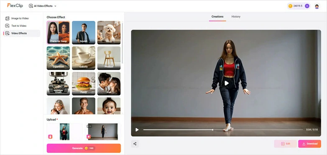Choose the muscular man effect thumbnail

point(84,106)
